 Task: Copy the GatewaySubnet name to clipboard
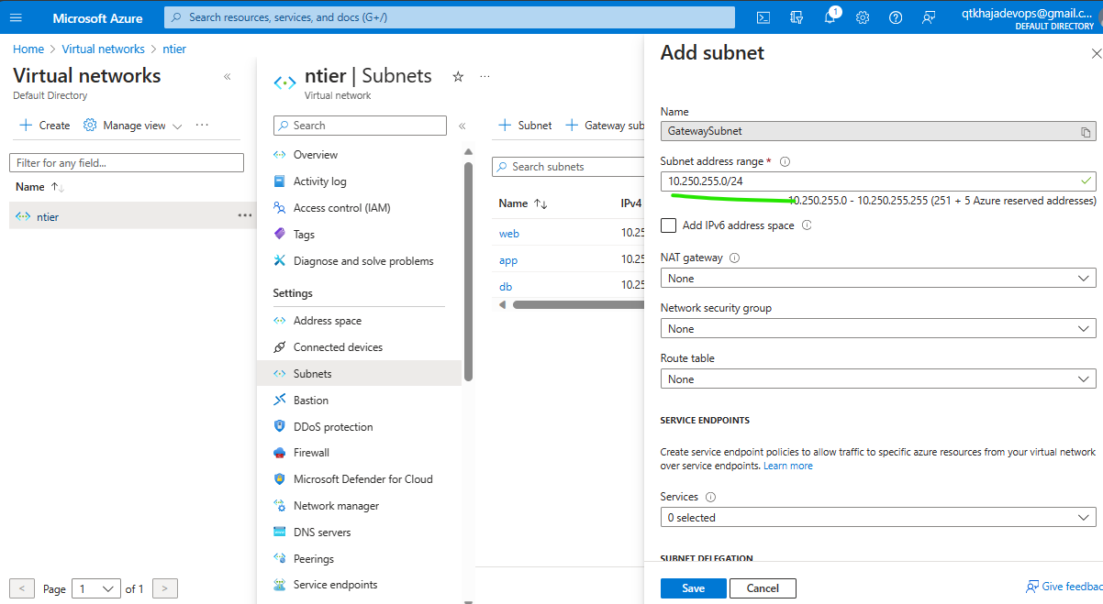[1086, 132]
